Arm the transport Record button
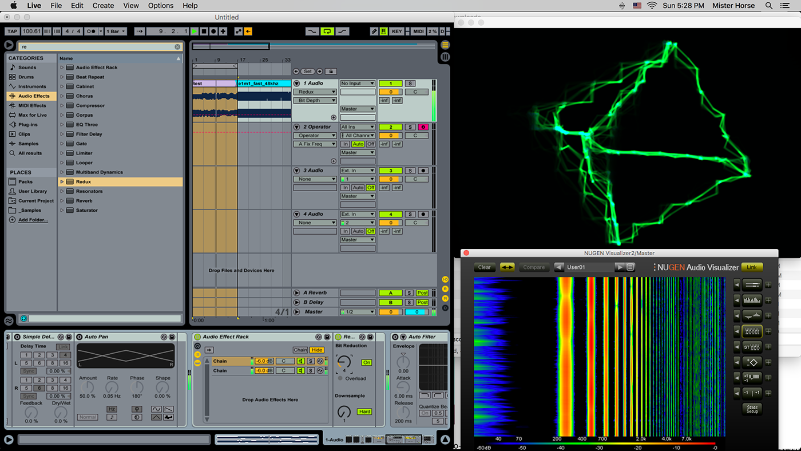801x451 pixels. [213, 31]
